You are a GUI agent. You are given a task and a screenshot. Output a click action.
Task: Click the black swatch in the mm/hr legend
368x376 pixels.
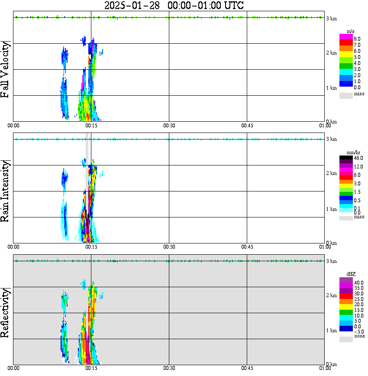point(346,158)
